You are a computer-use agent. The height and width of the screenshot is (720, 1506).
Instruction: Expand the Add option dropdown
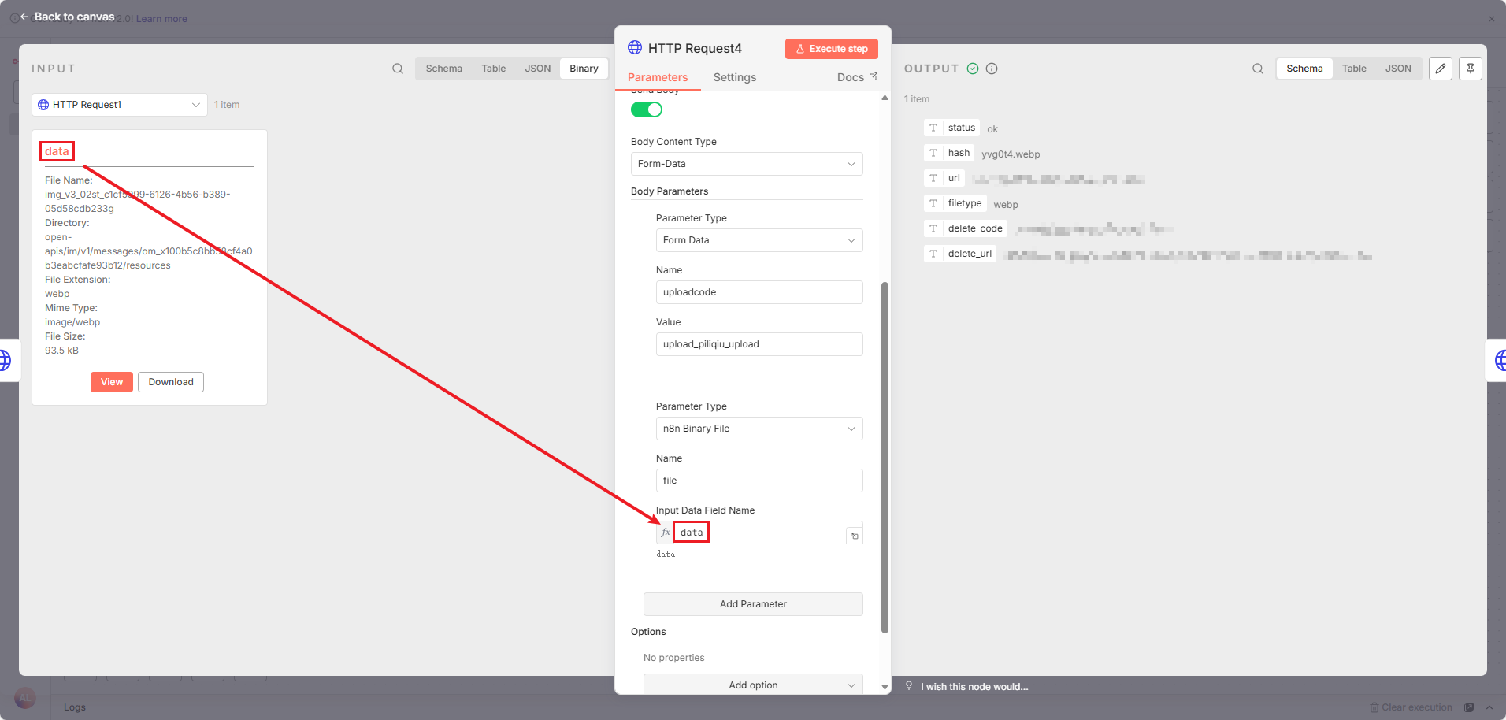click(753, 685)
